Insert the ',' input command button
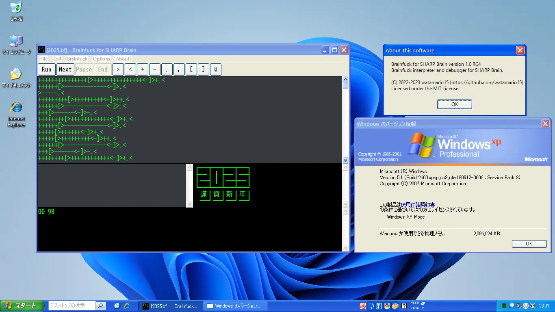 click(x=179, y=69)
